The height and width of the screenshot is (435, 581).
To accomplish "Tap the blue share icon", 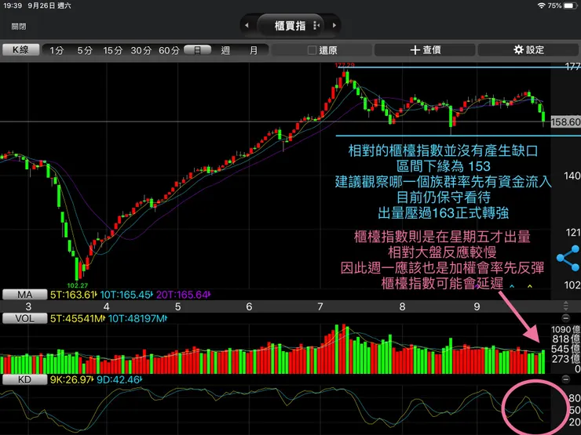I will (x=568, y=258).
